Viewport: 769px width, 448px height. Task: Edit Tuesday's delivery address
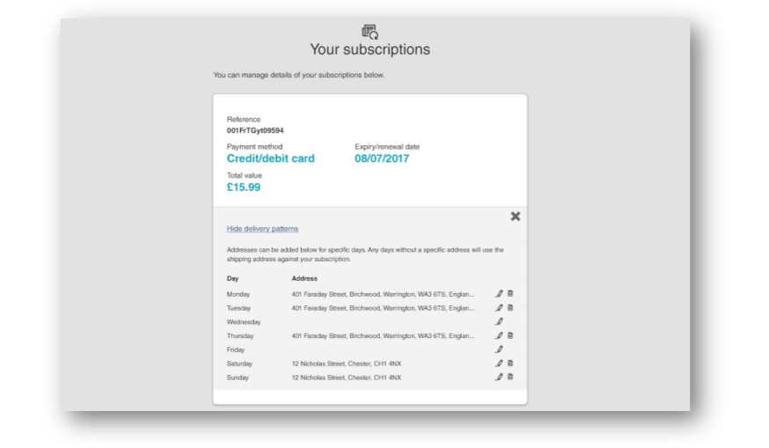click(x=499, y=308)
